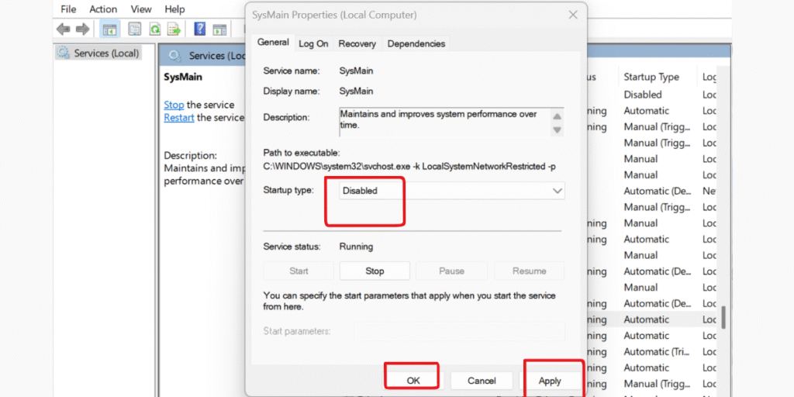The image size is (794, 397).
Task: Switch to the Log On tab
Action: click(313, 43)
